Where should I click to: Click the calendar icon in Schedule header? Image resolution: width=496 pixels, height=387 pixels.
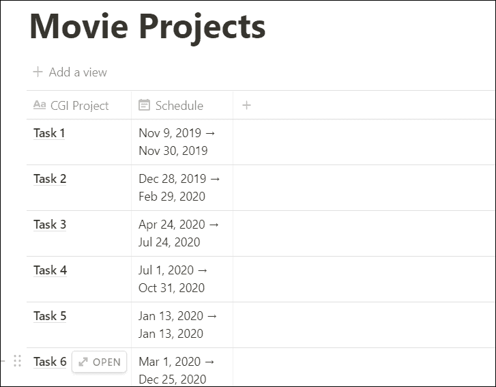click(144, 105)
